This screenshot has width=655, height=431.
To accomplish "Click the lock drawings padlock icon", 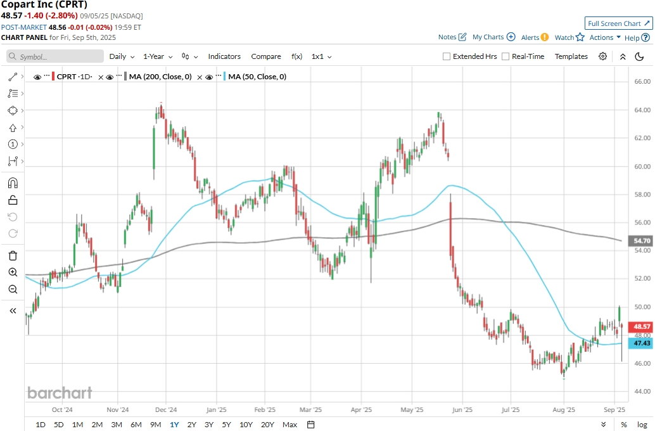I will coord(13,200).
